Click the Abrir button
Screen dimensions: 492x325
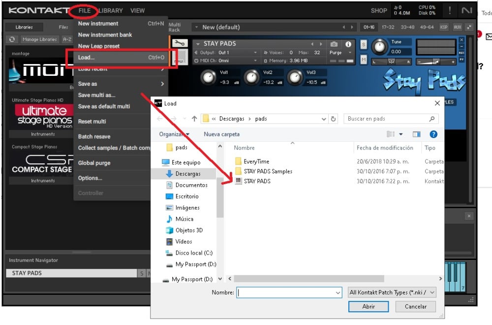tap(369, 306)
